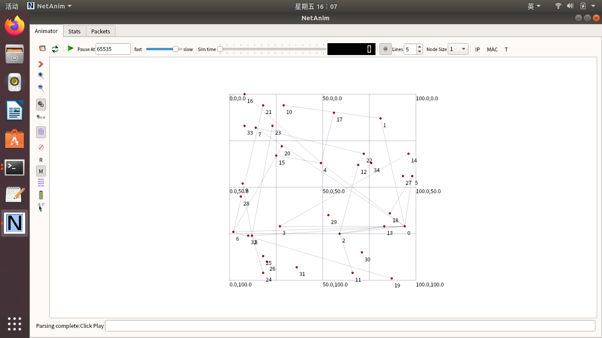Click the MAC button in toolbar
This screenshot has width=602, height=338.
pos(492,49)
